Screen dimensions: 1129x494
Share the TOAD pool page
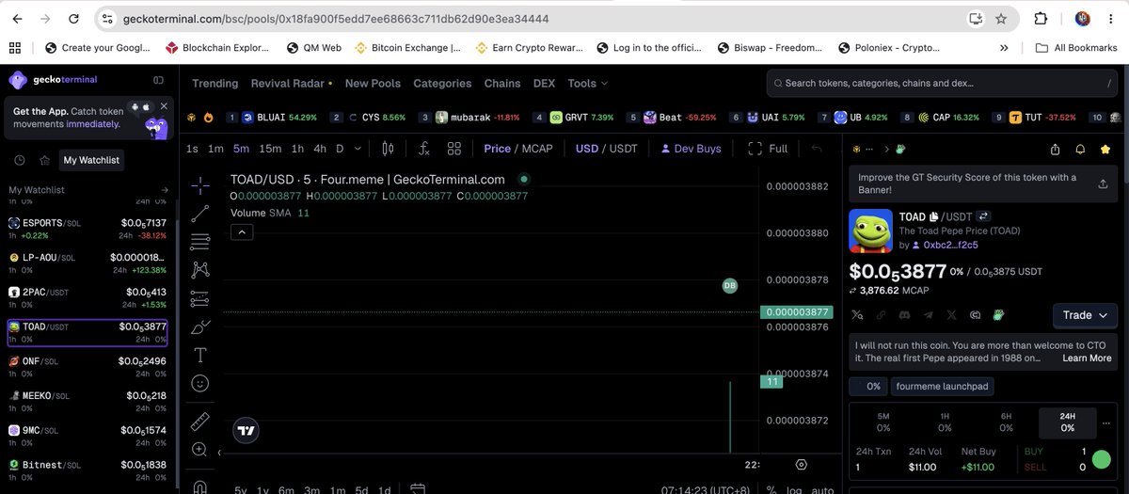(1055, 149)
